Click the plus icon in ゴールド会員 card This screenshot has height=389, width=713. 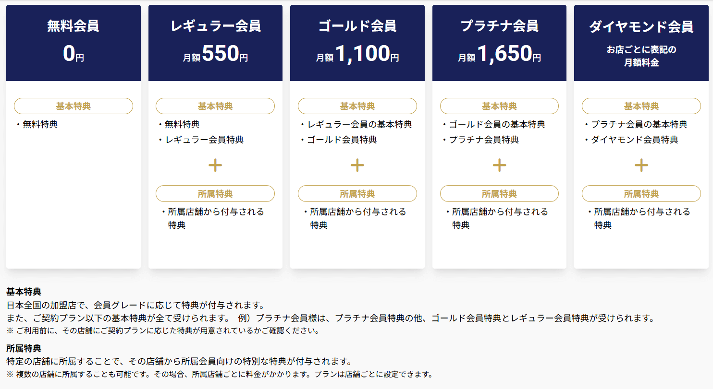point(357,165)
